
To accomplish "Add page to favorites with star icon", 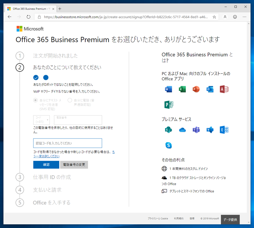I will [214, 17].
